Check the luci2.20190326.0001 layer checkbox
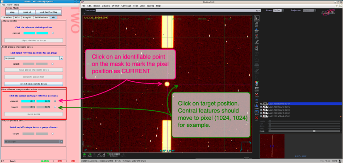This screenshot has width=343, height=163. 261,107
